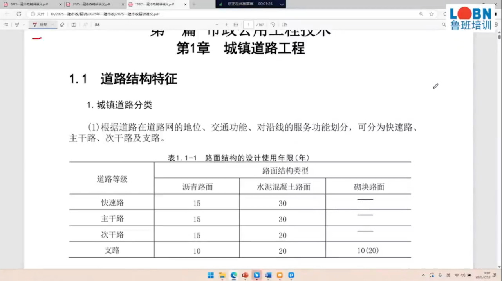
Task: Click the 次干路 row label
Action: pos(112,234)
